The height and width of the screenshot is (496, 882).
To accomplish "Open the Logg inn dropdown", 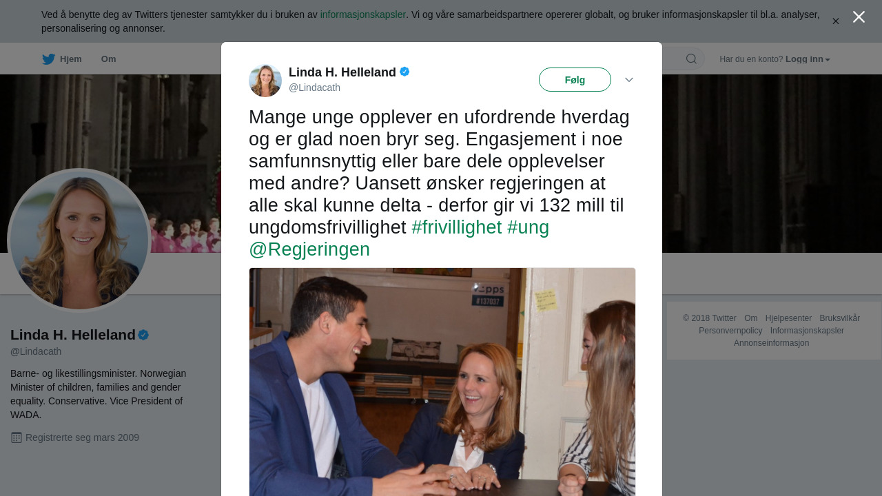I will (808, 59).
